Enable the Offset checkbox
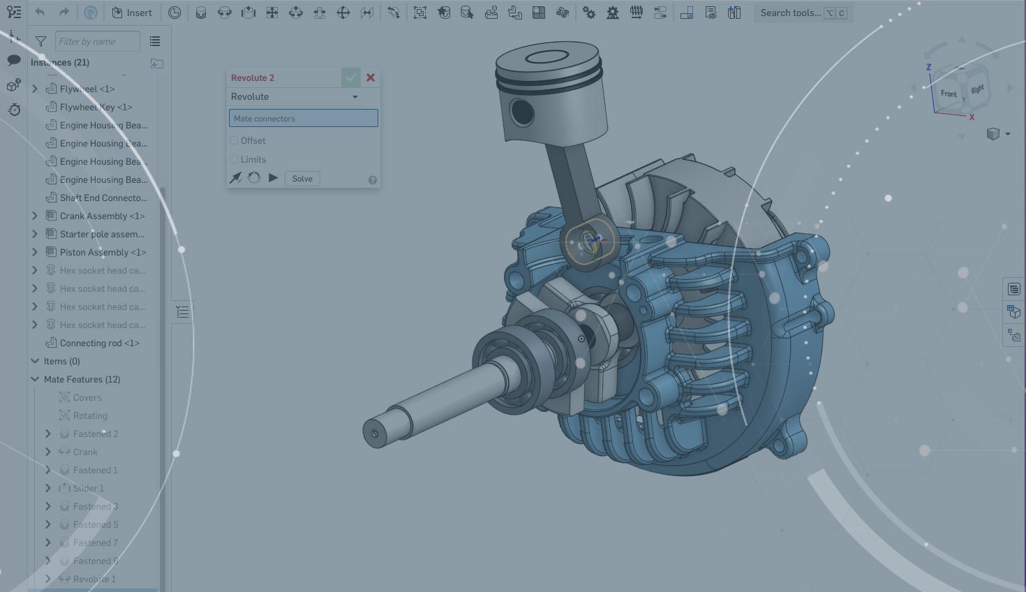 [x=235, y=140]
